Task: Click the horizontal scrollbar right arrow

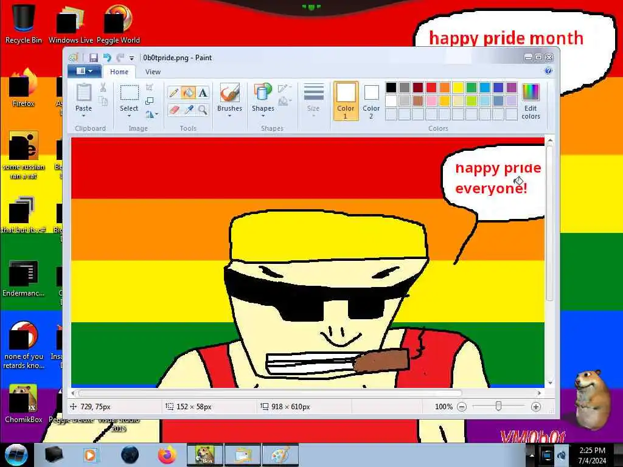Action: 539,393
